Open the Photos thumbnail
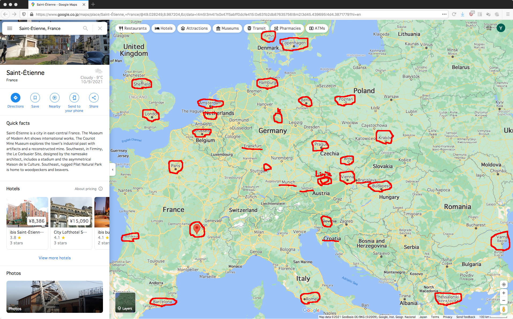The height and width of the screenshot is (319, 513). pyautogui.click(x=55, y=297)
